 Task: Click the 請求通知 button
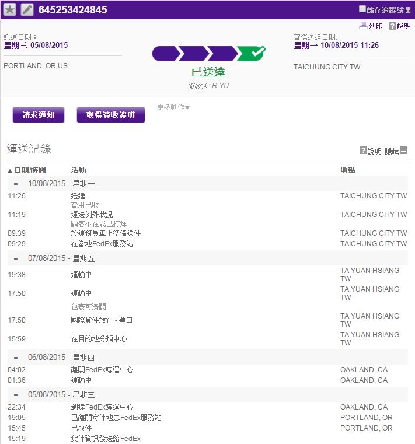[39, 115]
